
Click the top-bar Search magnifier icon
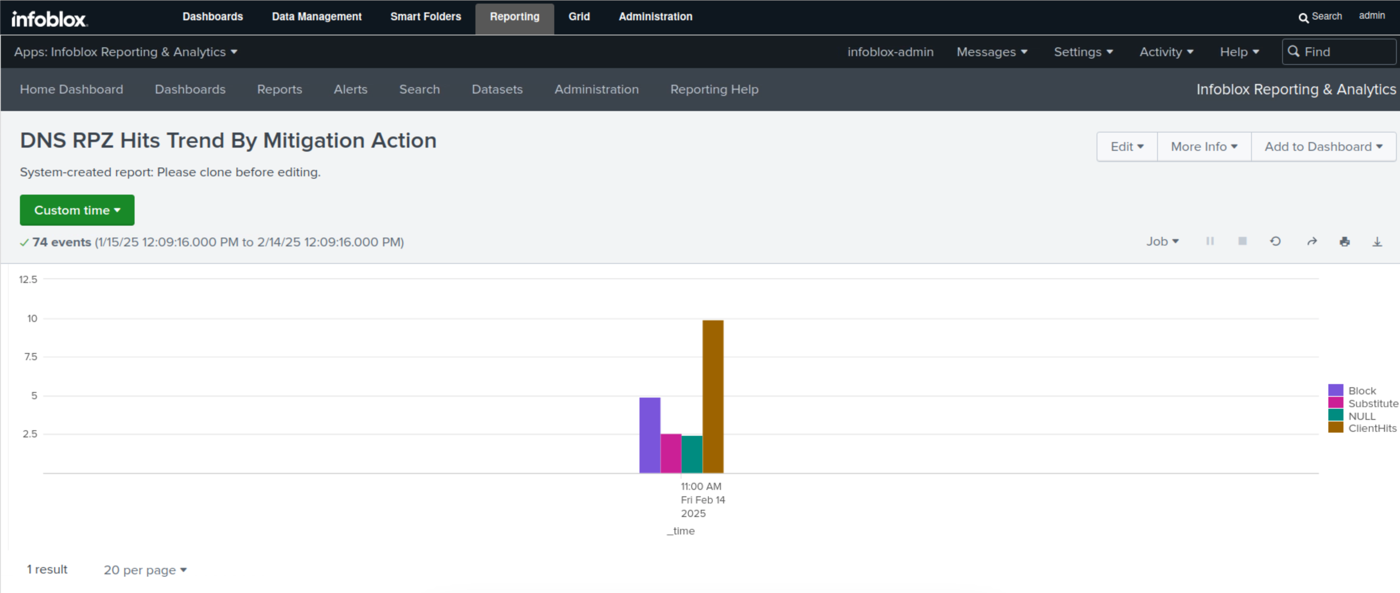pyautogui.click(x=1303, y=18)
